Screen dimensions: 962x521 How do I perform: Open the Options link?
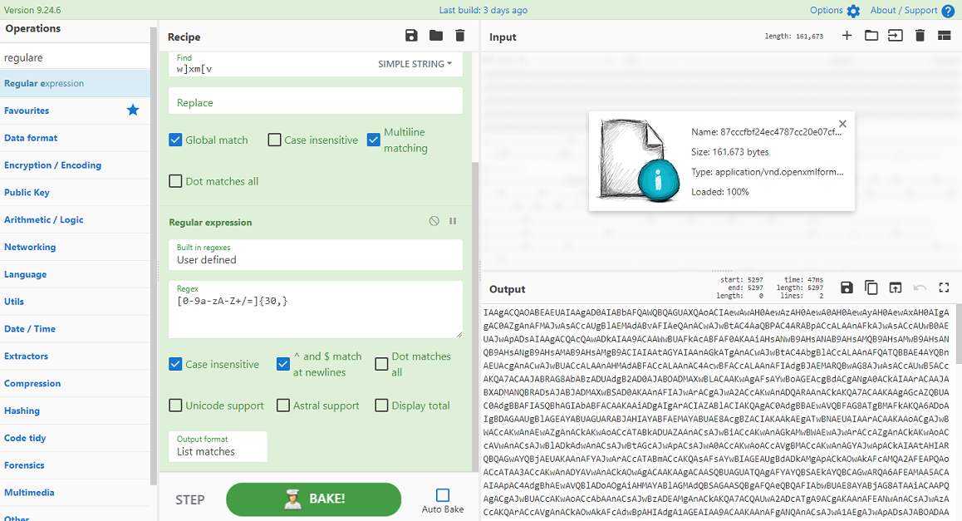coord(826,10)
